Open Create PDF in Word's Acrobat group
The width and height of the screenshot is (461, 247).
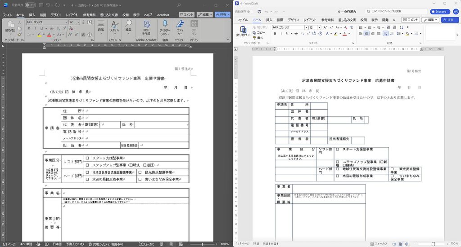click(146, 28)
